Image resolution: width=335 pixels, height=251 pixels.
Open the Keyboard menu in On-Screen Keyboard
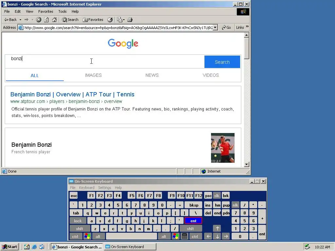[86, 188]
